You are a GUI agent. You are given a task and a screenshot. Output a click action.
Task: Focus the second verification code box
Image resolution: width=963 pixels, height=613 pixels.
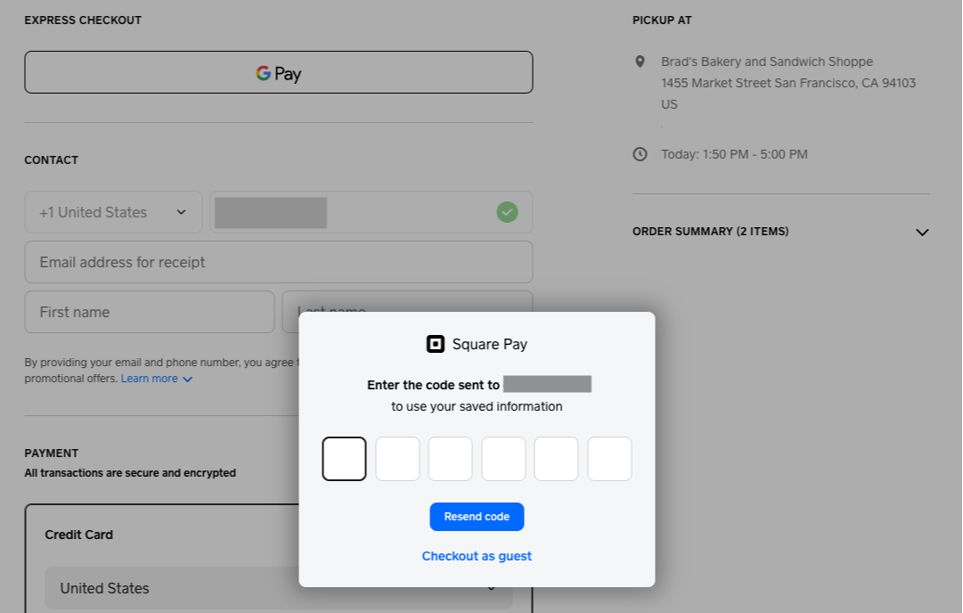(397, 459)
